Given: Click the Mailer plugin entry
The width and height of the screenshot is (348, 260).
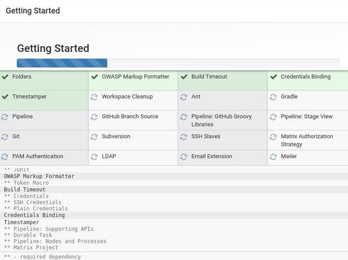Looking at the screenshot, I should click(289, 156).
